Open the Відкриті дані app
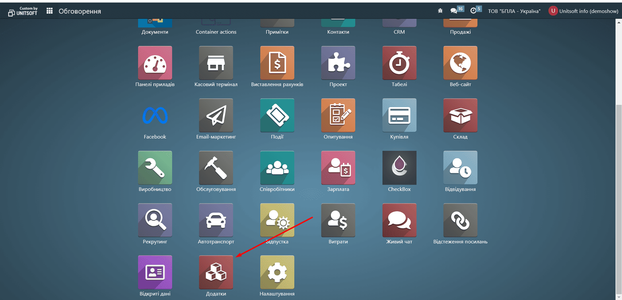622x300 pixels. click(x=155, y=272)
